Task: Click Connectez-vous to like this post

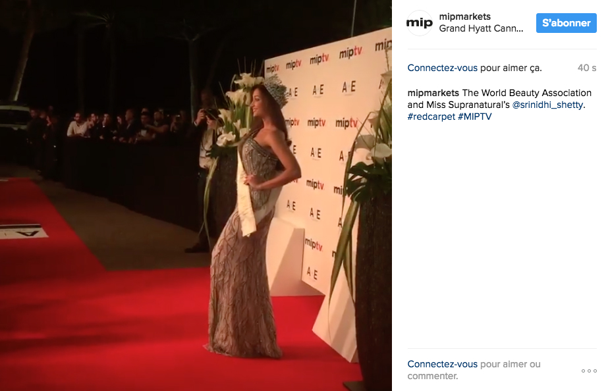Action: click(x=442, y=68)
